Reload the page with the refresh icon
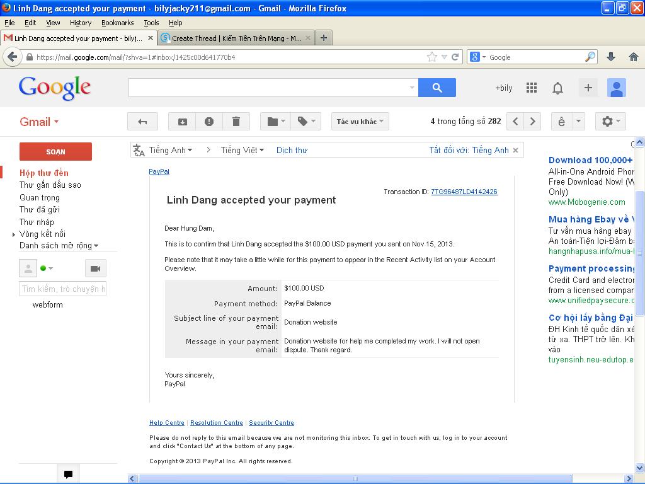 pyautogui.click(x=455, y=57)
